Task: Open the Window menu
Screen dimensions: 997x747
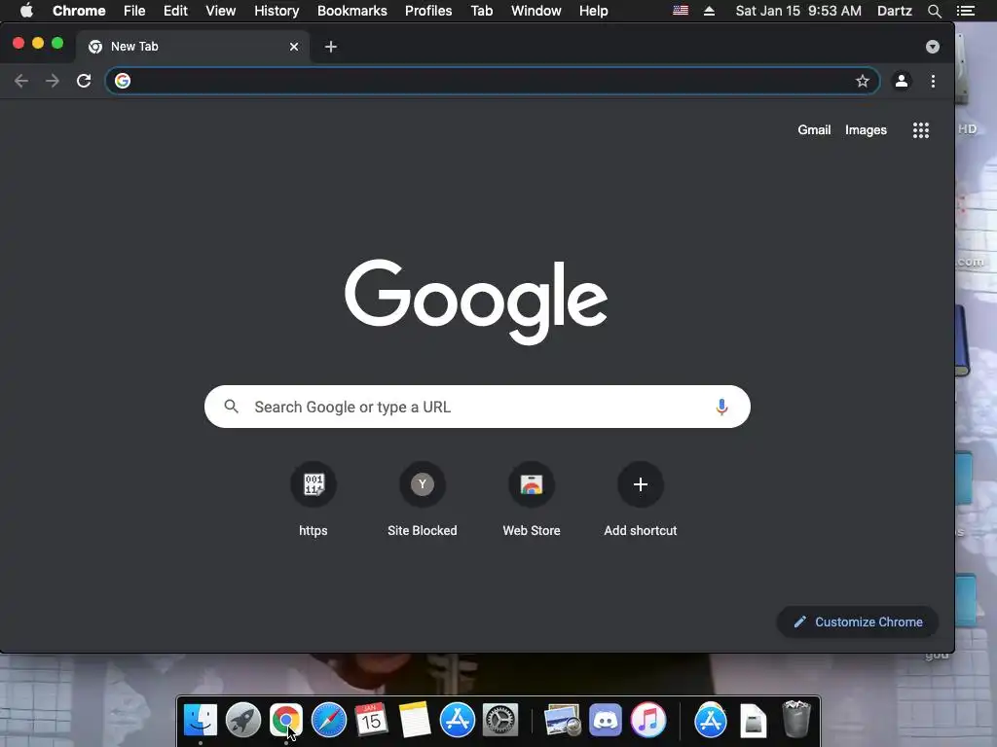Action: (x=536, y=11)
